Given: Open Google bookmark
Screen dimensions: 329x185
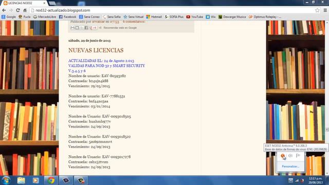Looking at the screenshot, I should (9, 17).
